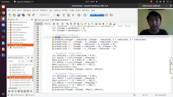Click the first profiler icon beside the memory bar
This screenshot has height=97, width=173.
tap(107, 15)
